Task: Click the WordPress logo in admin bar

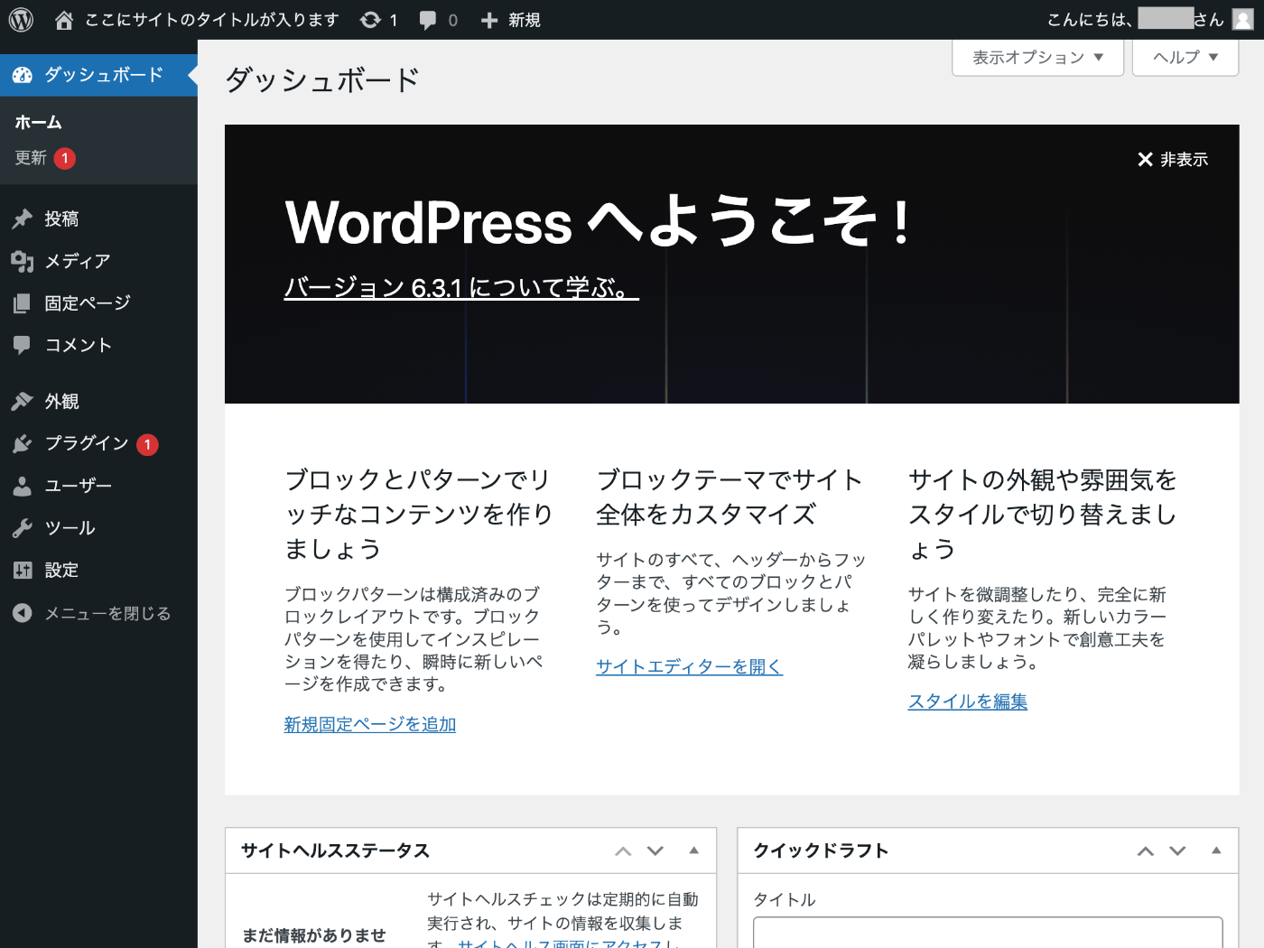Action: coord(21,20)
